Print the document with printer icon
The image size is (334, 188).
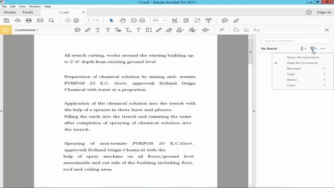[29, 20]
